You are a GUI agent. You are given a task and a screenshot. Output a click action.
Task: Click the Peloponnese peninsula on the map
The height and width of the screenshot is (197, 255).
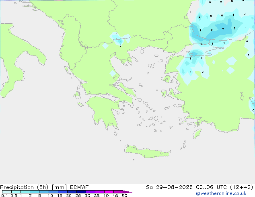tap(104, 111)
